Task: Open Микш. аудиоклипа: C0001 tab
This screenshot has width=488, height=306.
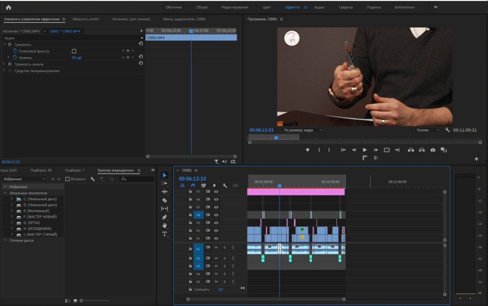Action: point(184,19)
